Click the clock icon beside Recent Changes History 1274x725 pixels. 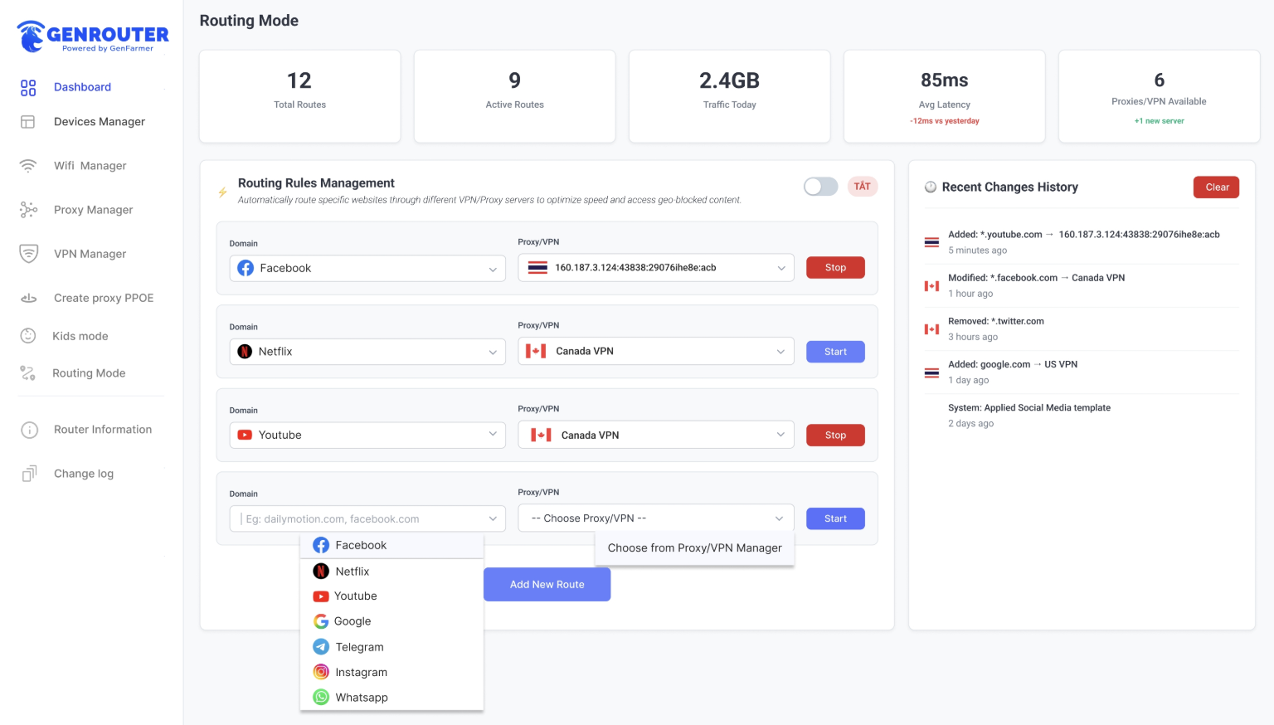(931, 187)
